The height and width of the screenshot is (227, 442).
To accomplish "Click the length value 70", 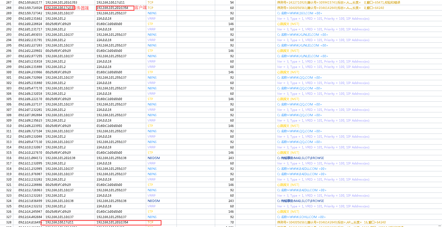I will point(232,222).
